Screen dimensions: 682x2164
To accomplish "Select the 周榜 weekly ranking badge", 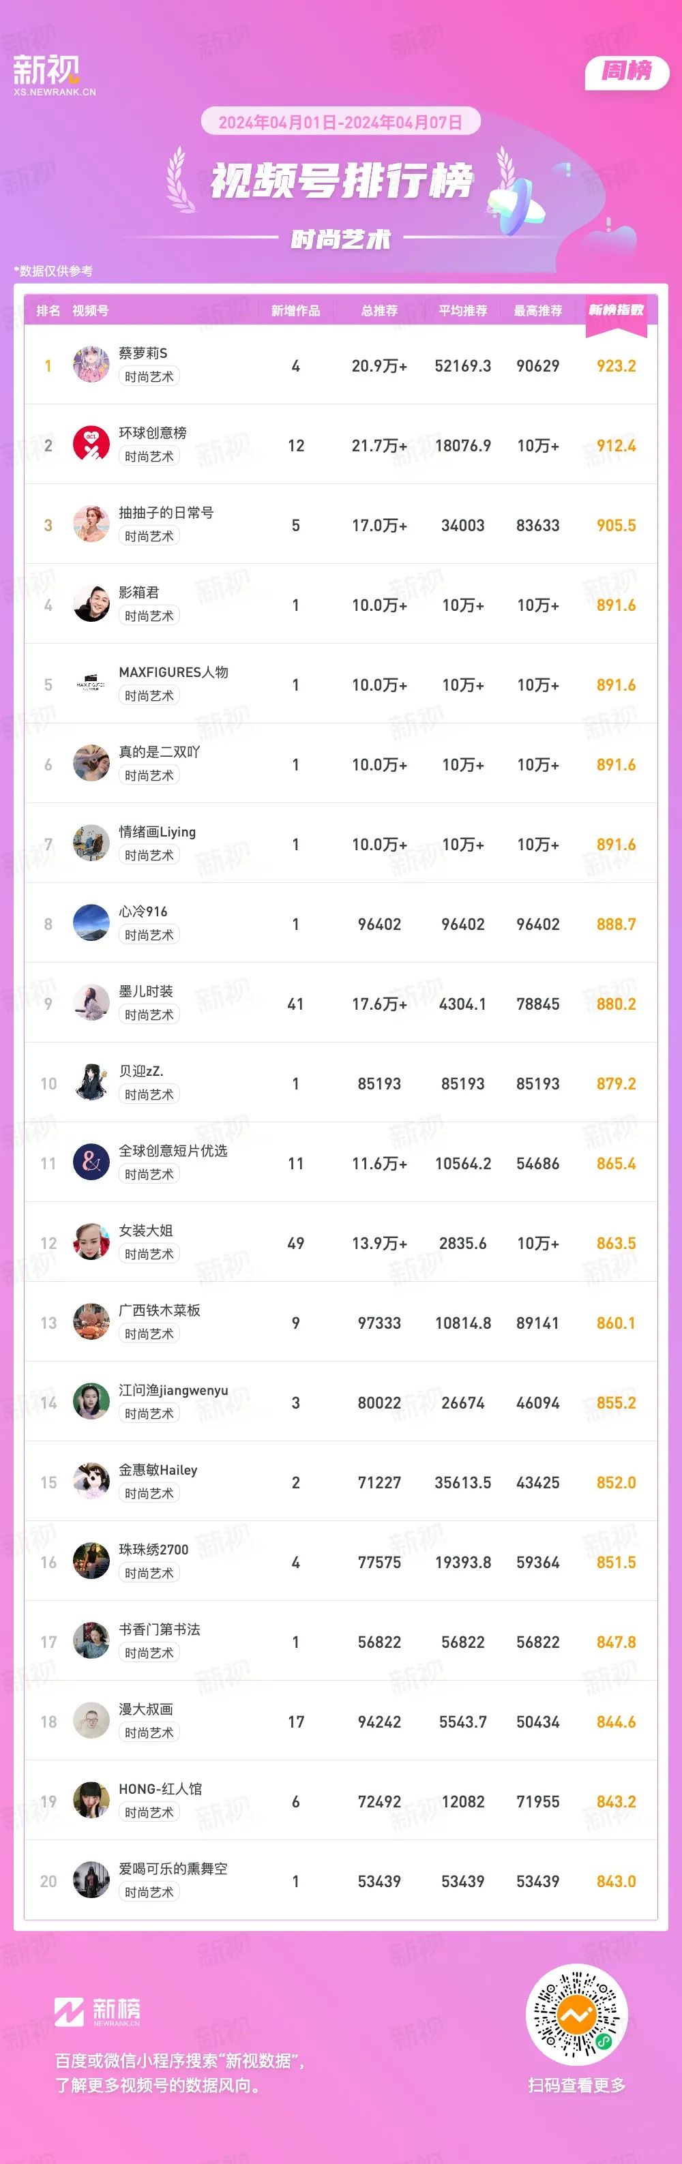I will pos(627,72).
